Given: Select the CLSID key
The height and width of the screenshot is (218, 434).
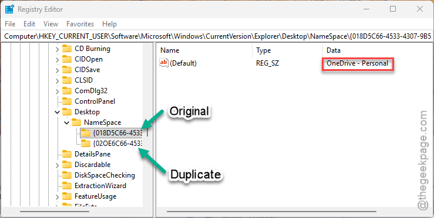Looking at the screenshot, I should 83,80.
